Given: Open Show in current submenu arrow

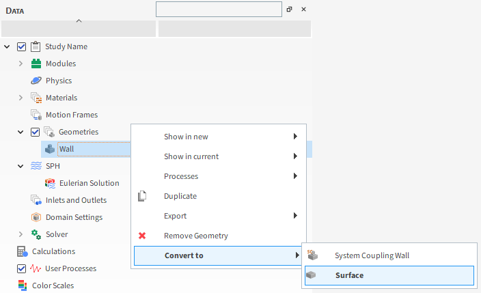Looking at the screenshot, I should click(295, 156).
